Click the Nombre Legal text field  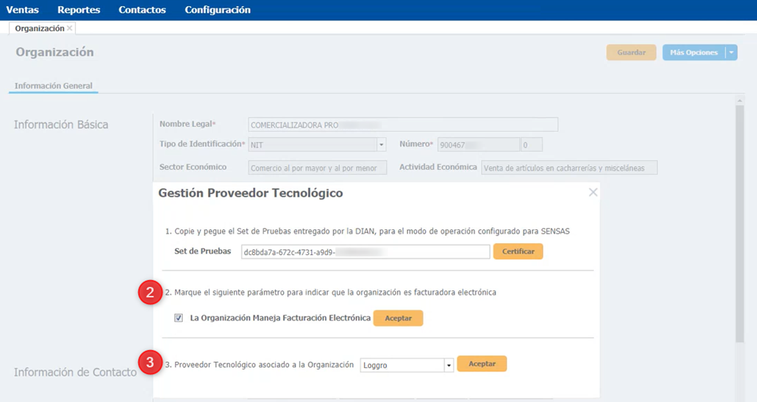[403, 125]
